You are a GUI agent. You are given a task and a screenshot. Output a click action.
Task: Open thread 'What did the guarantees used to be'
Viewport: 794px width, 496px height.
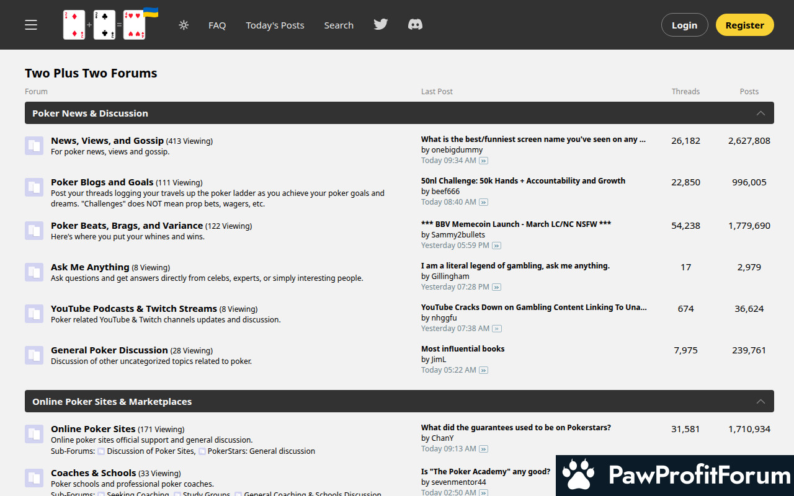click(516, 428)
